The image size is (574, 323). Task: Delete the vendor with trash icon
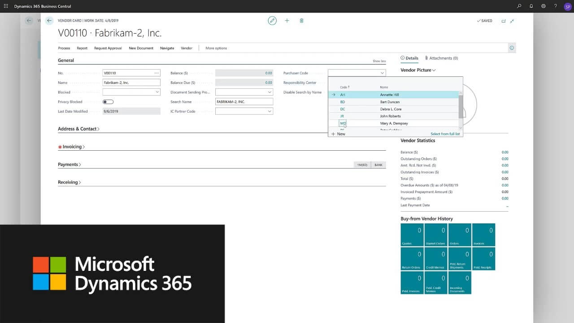pyautogui.click(x=301, y=21)
